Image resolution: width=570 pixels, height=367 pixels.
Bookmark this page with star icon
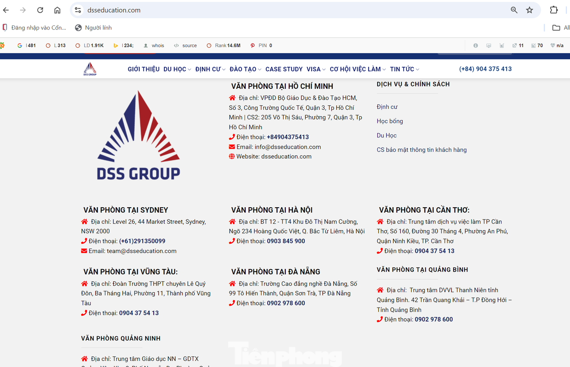[529, 10]
